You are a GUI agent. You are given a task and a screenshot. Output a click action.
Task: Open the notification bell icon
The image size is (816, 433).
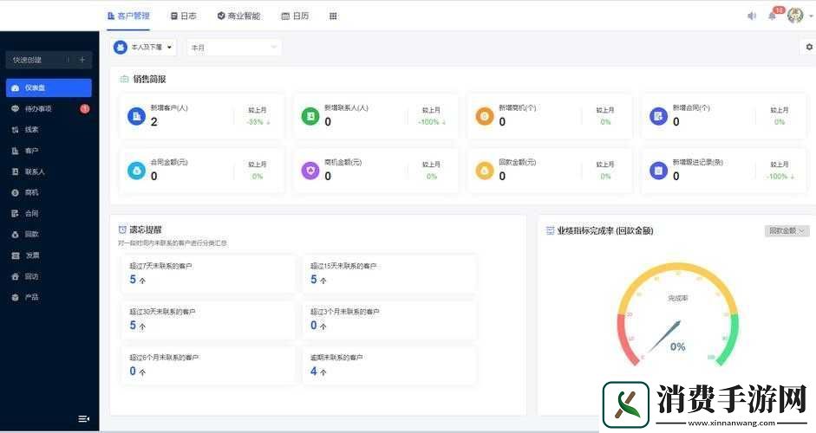coord(772,16)
